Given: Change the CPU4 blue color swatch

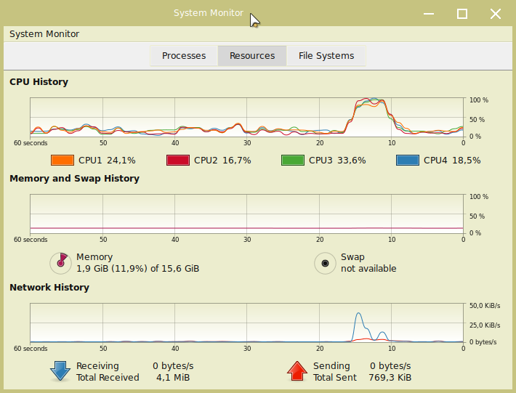Looking at the screenshot, I should tap(408, 160).
